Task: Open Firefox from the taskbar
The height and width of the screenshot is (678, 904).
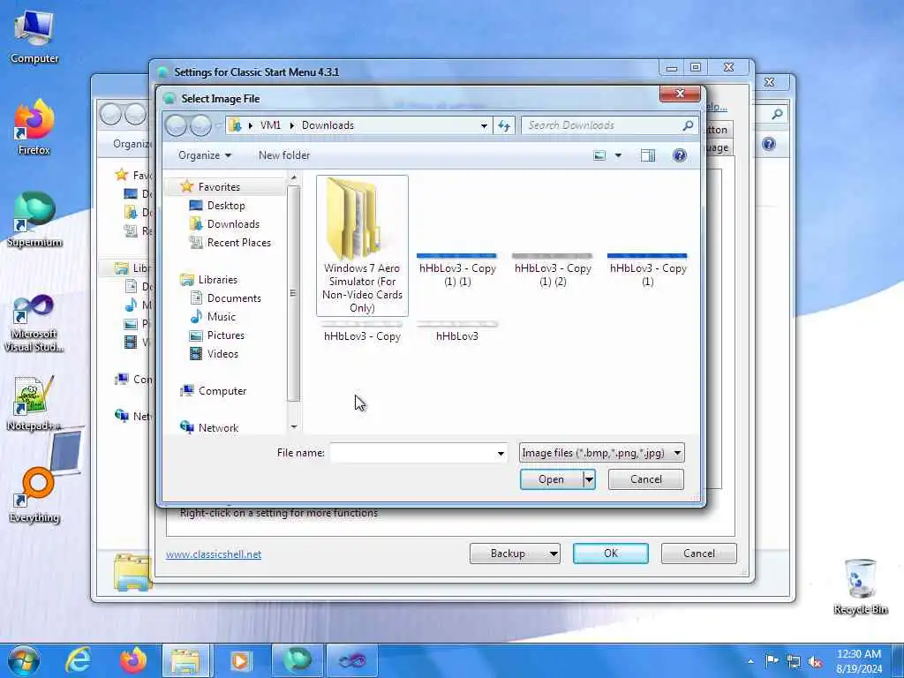Action: (x=132, y=660)
